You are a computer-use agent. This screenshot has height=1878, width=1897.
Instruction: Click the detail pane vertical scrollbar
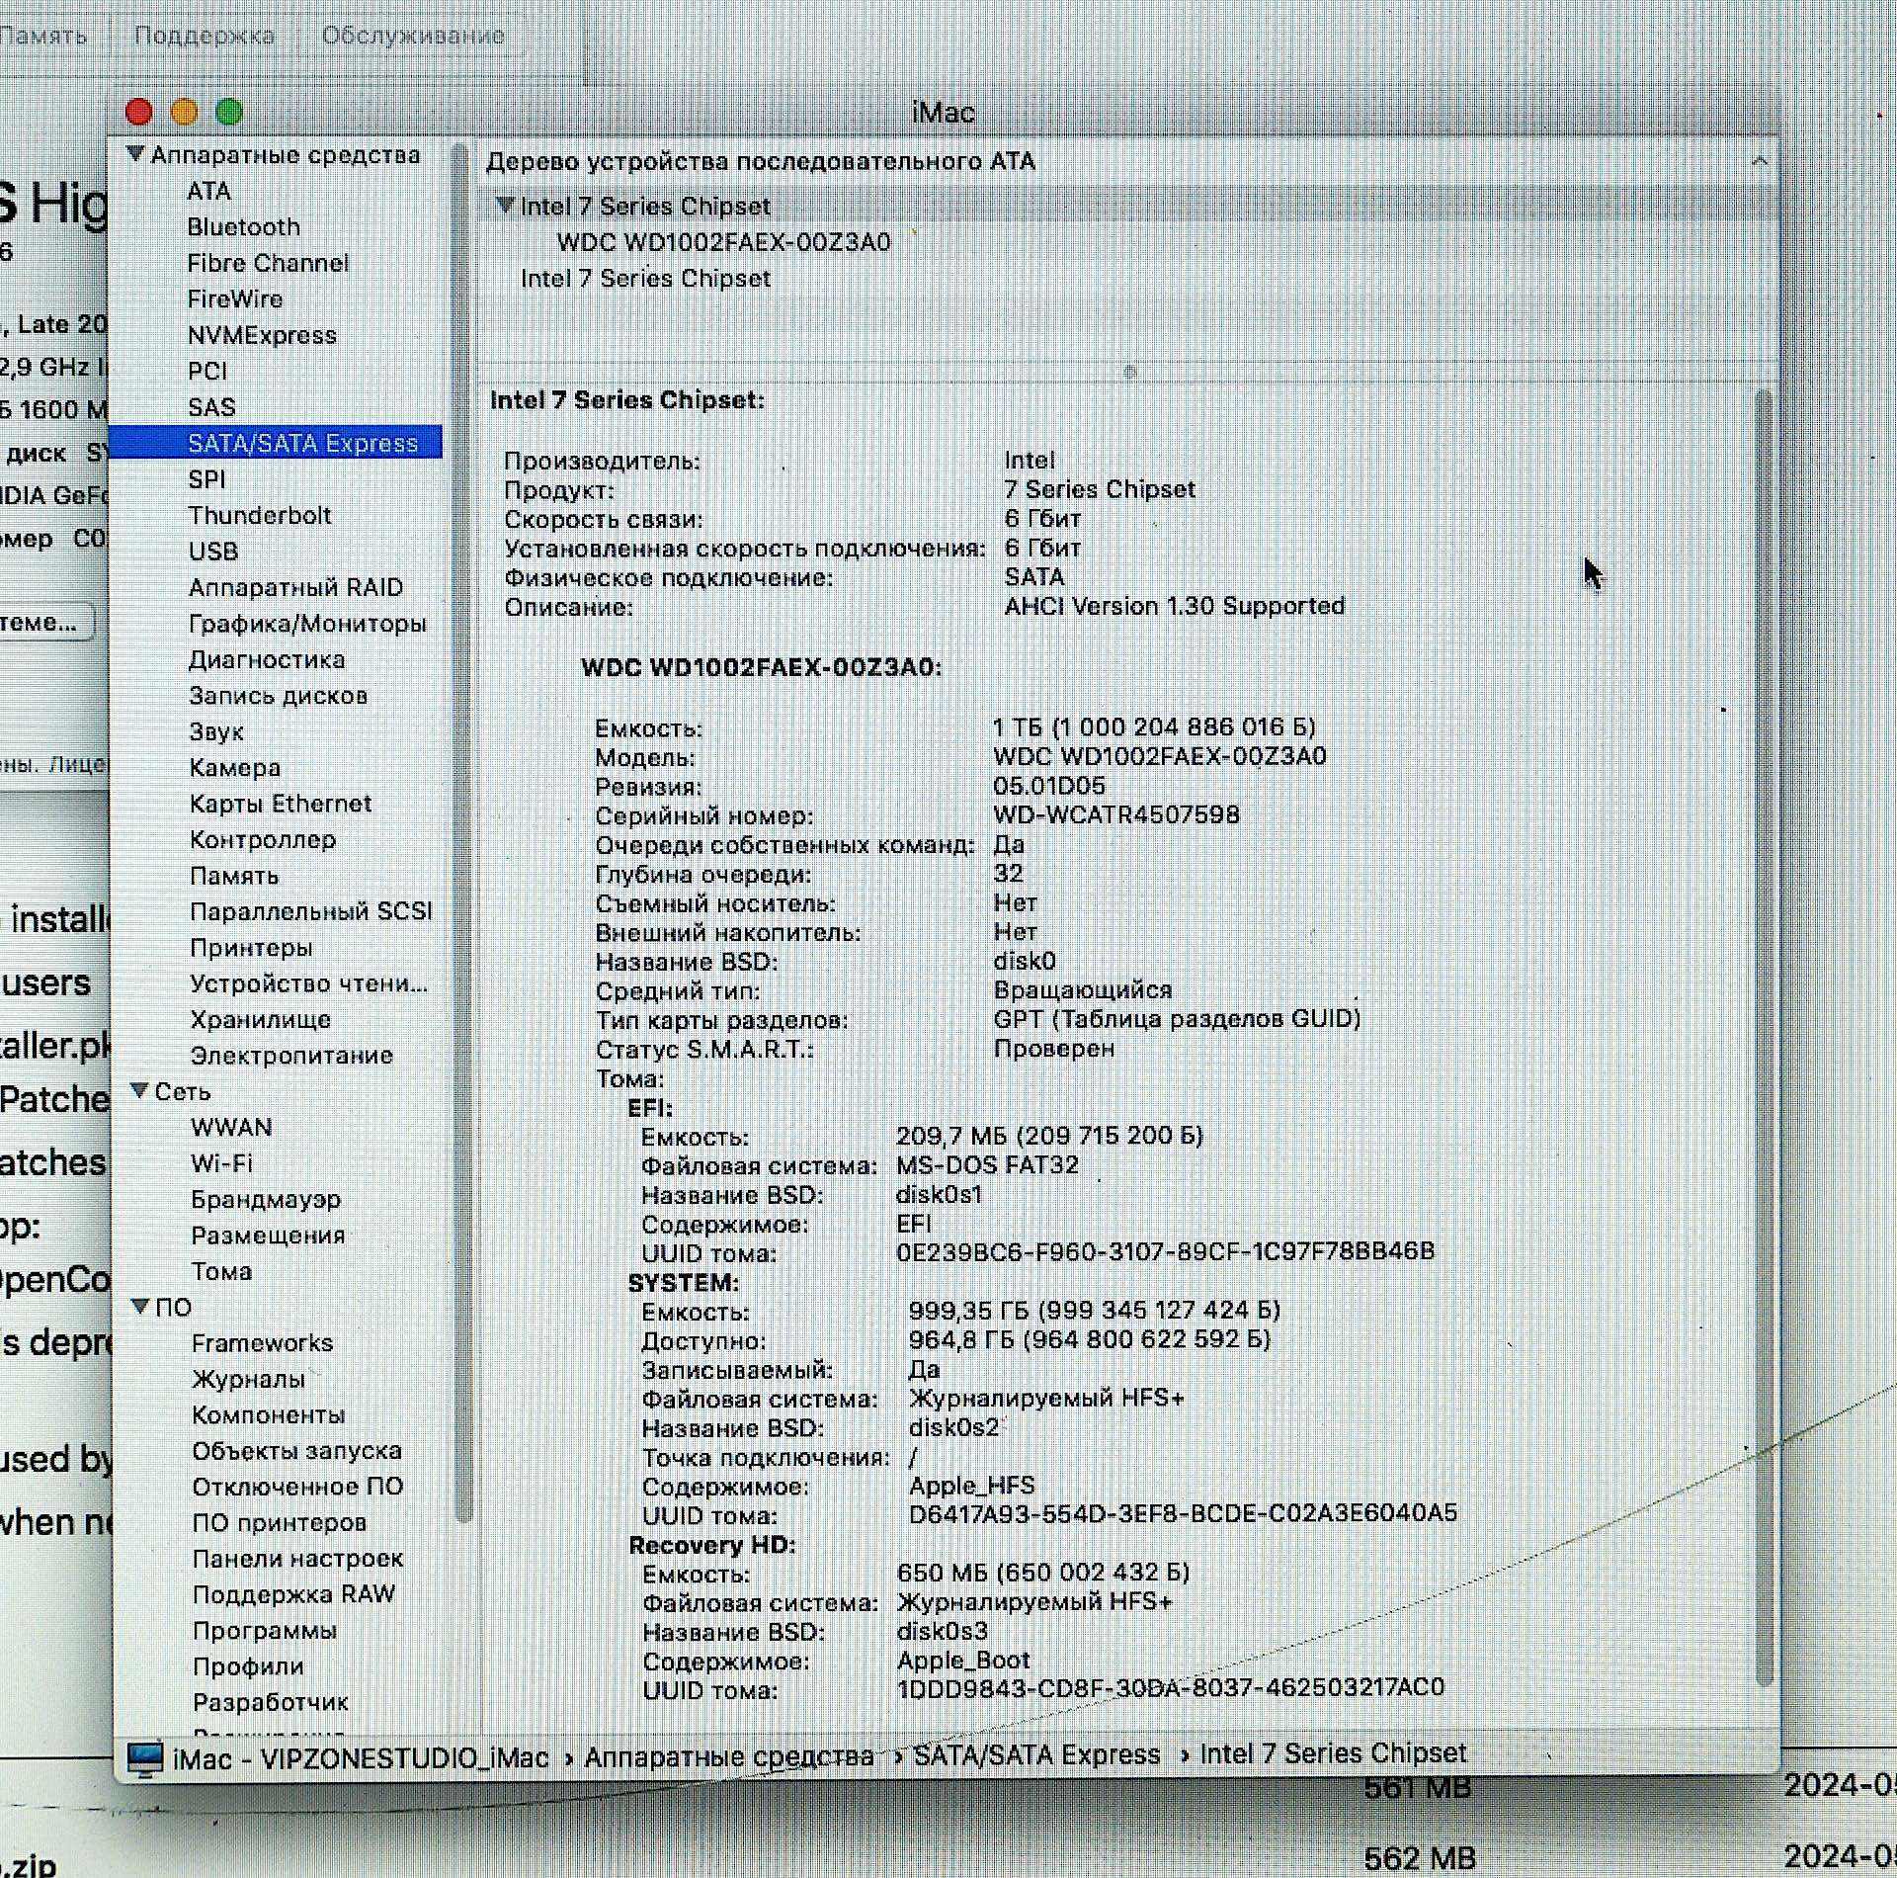coord(1764,1038)
